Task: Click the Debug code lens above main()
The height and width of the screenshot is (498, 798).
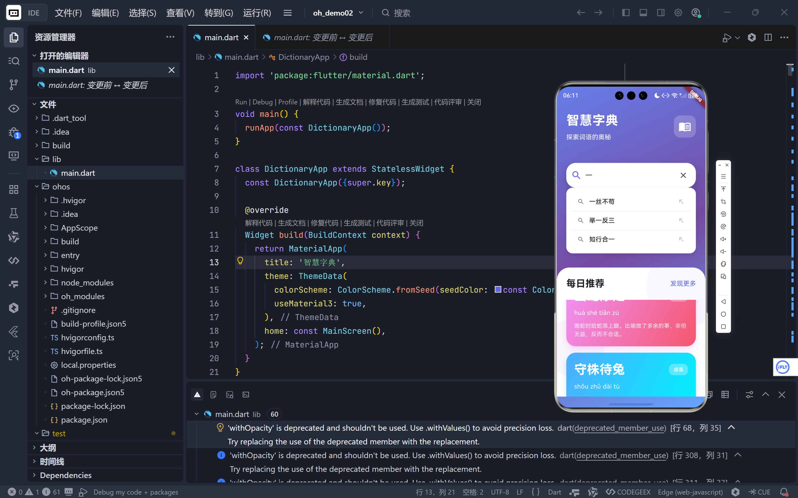Action: pyautogui.click(x=262, y=102)
